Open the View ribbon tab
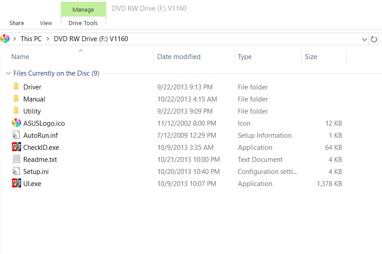This screenshot has height=254, width=382. click(x=46, y=23)
